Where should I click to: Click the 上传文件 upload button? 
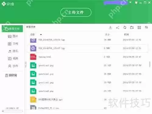76,12
